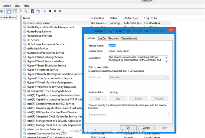Click the Forward arrow toolbar icon
205x138 pixels.
(x=2, y=11)
